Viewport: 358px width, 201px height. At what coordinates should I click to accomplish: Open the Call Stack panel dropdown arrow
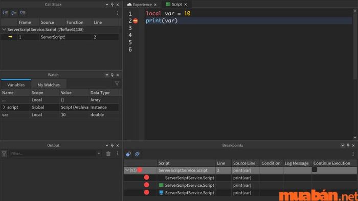tap(106, 5)
